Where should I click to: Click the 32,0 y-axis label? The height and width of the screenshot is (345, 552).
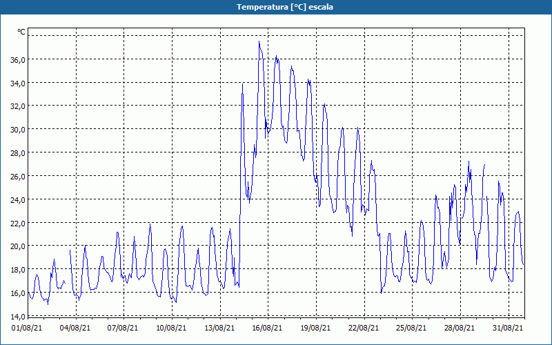(18, 106)
